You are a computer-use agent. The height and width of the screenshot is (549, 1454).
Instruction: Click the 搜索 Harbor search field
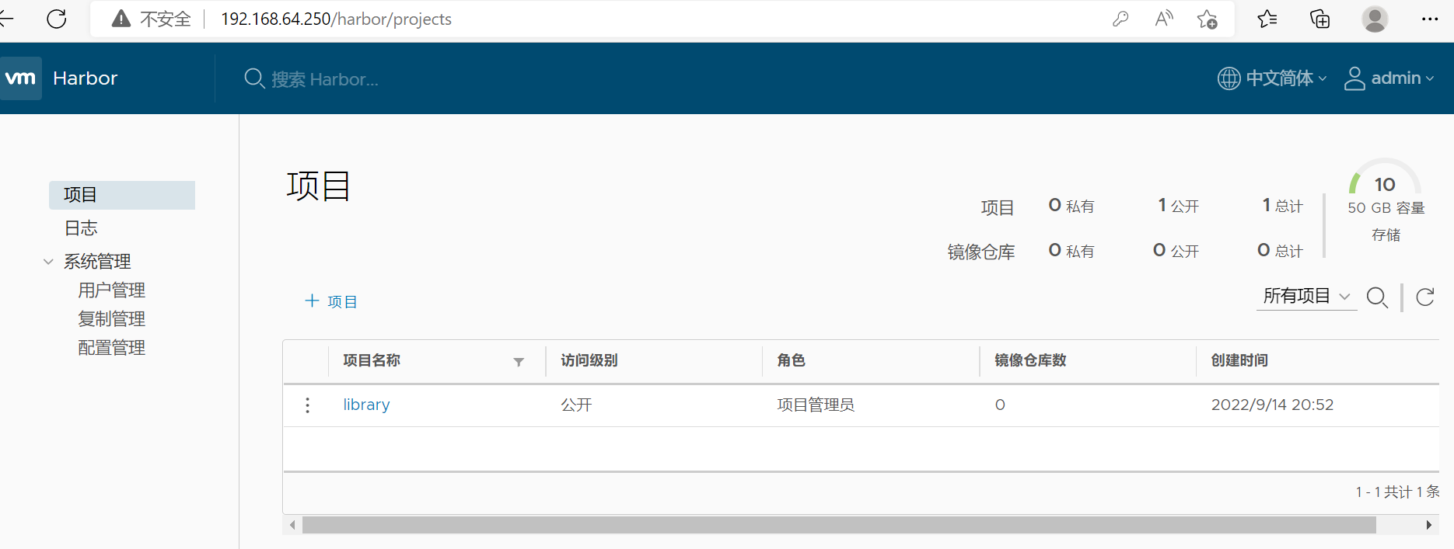click(x=325, y=79)
